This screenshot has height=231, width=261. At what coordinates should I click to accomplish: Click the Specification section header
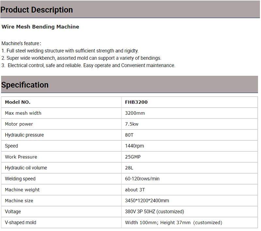tap(25, 85)
